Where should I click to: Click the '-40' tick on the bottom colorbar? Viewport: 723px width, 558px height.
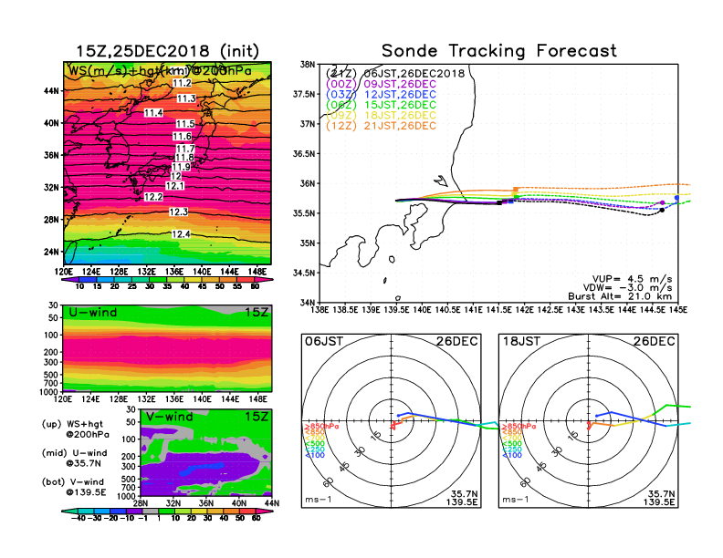[x=78, y=518]
